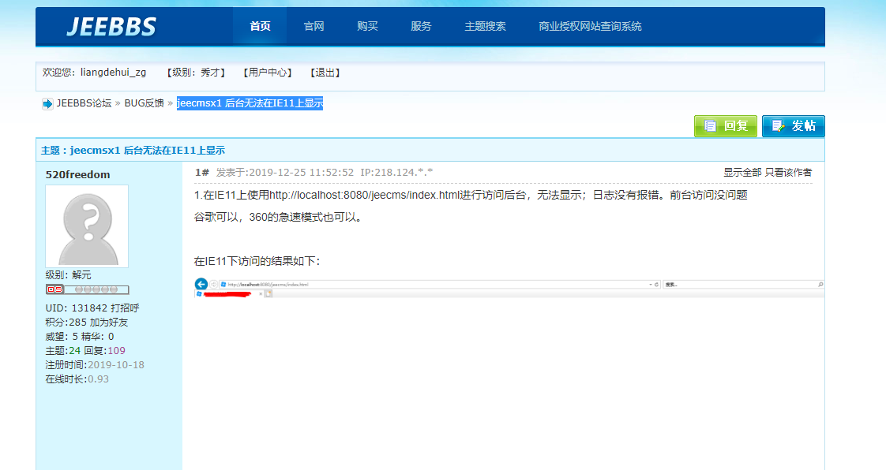
Task: Click the green 回复 button
Action: tap(726, 126)
